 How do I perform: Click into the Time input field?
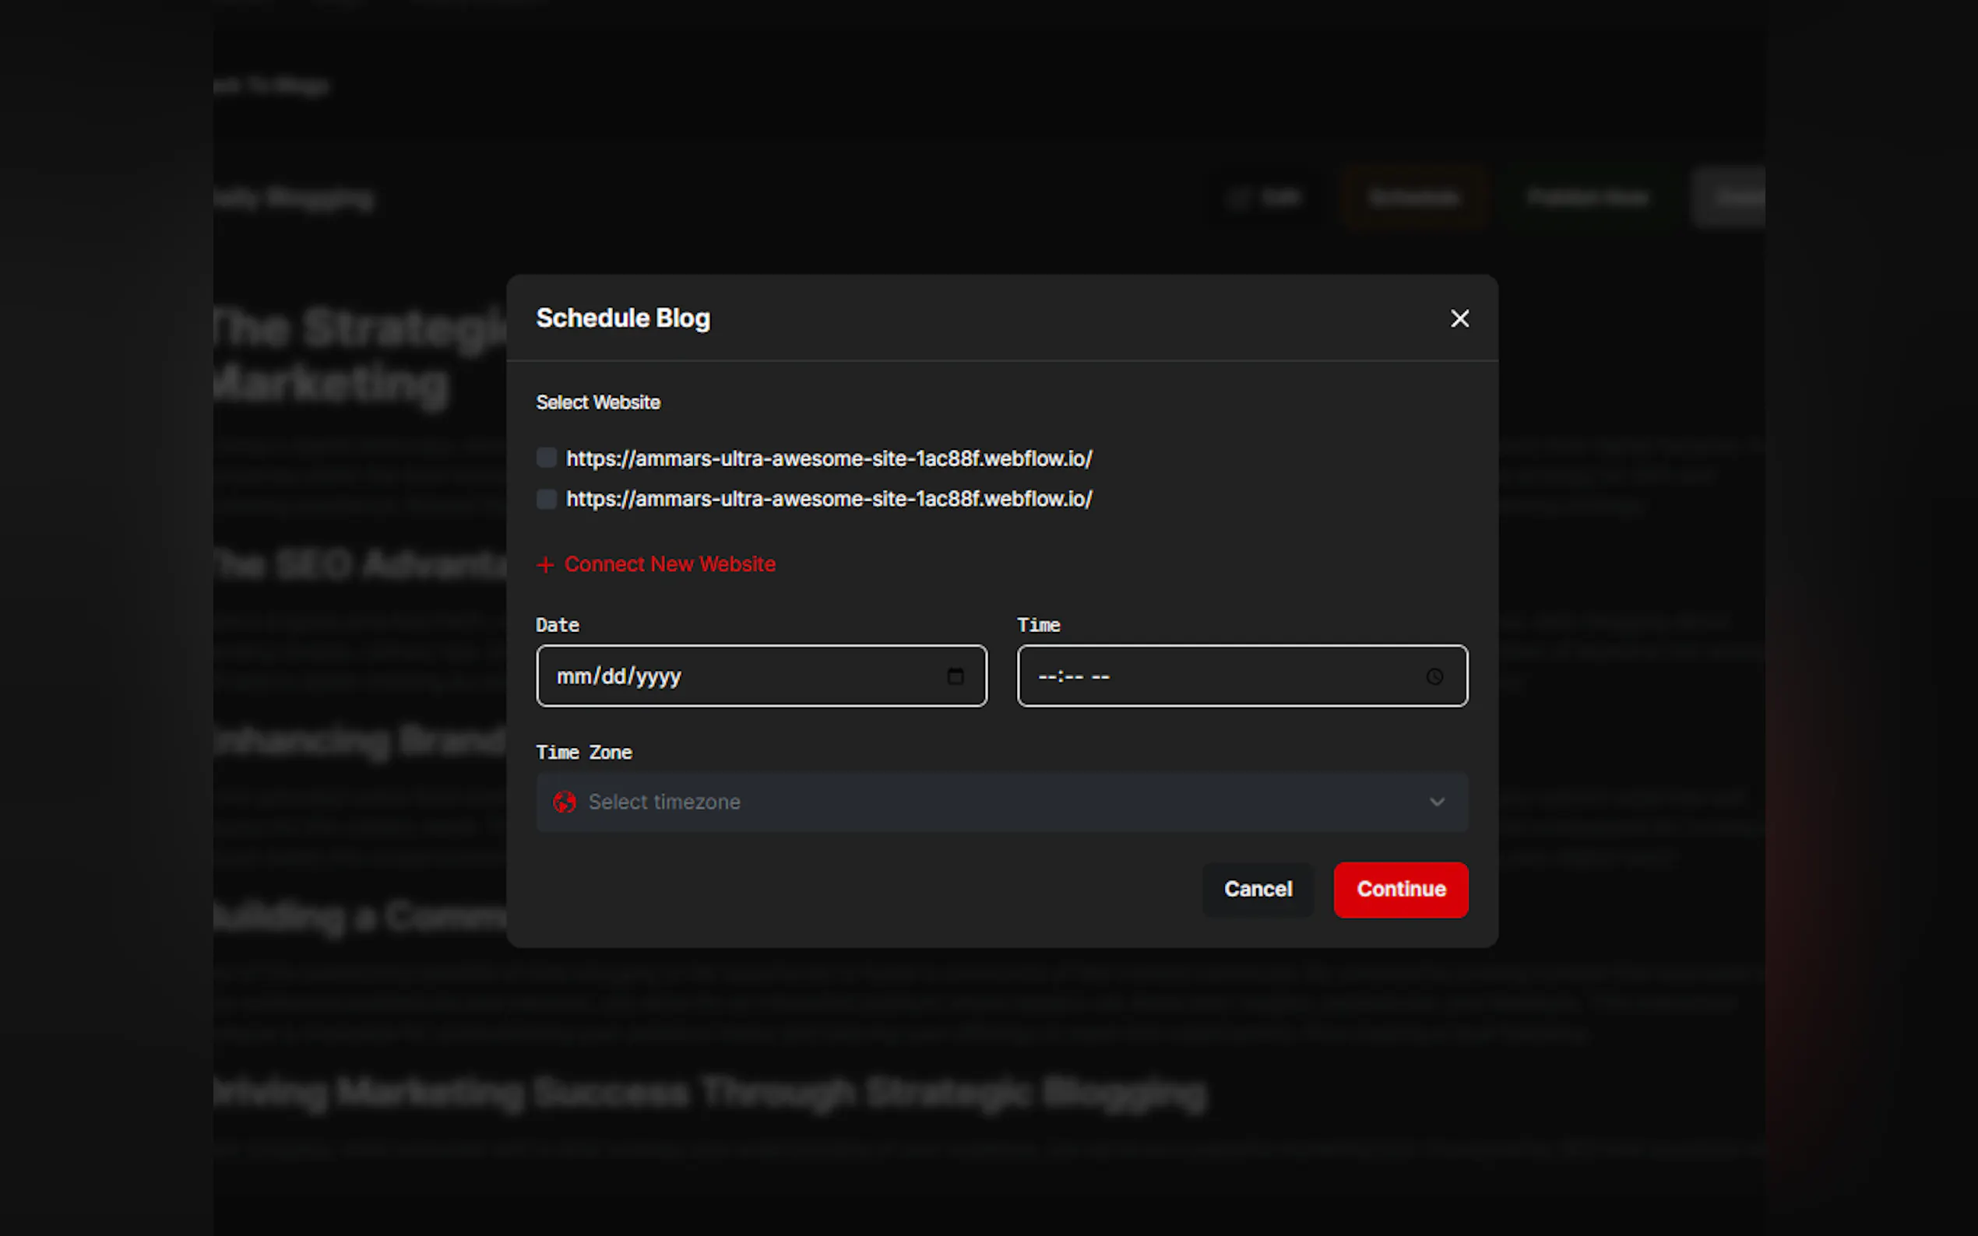[x=1210, y=676]
